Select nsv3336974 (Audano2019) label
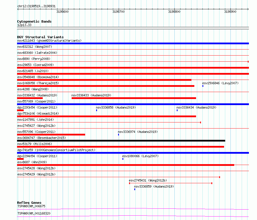This screenshot has width=257, height=220. [138, 132]
